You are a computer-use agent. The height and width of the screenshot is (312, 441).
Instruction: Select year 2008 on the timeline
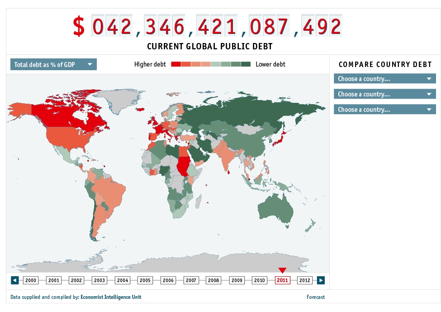pos(213,280)
